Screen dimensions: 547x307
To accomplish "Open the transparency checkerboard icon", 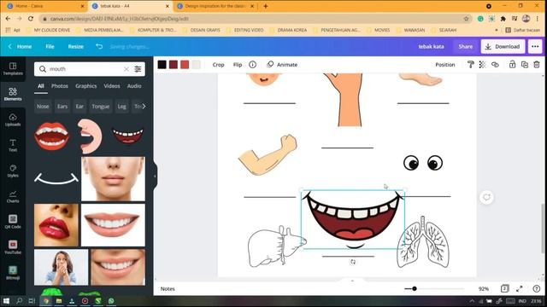I will pos(482,65).
